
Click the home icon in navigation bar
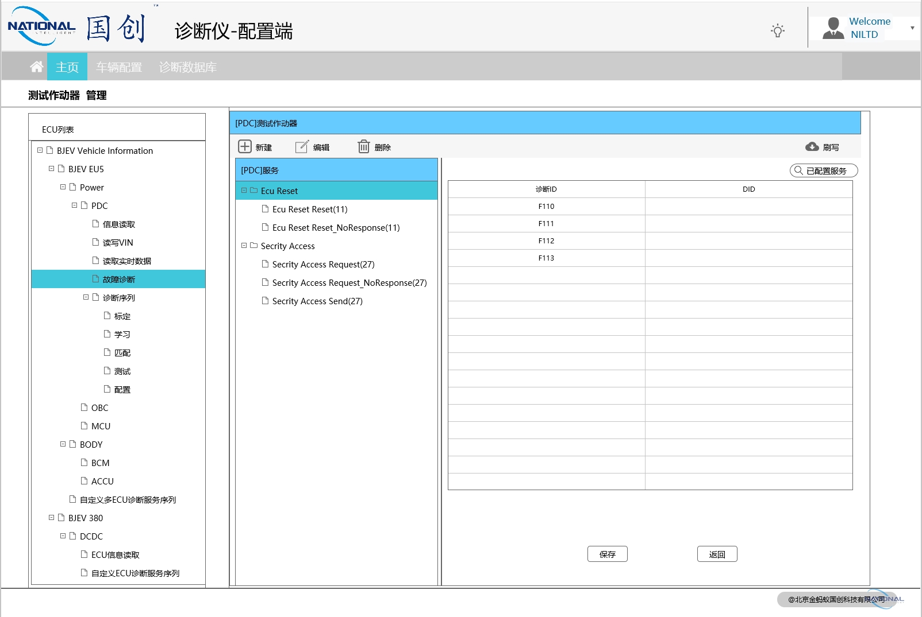point(36,67)
